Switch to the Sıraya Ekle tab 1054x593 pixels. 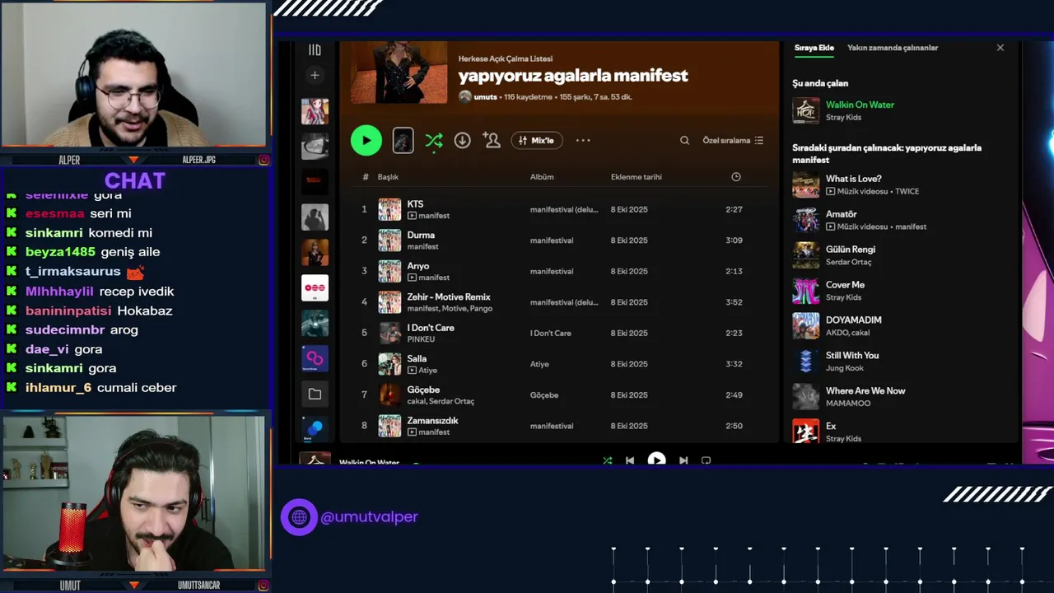pyautogui.click(x=814, y=48)
